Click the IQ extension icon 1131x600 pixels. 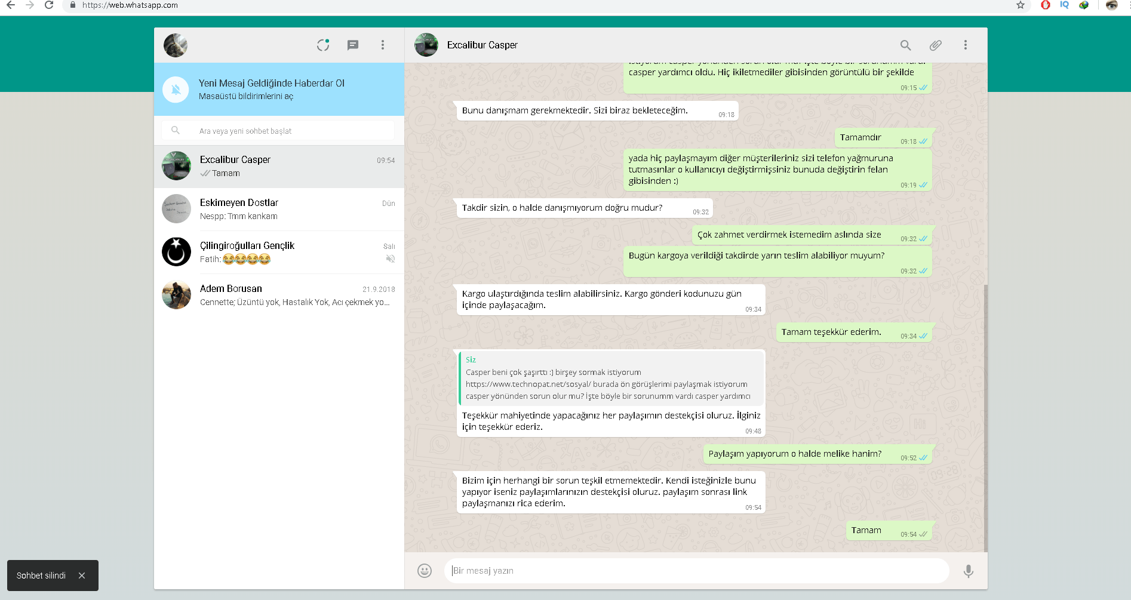tap(1065, 5)
